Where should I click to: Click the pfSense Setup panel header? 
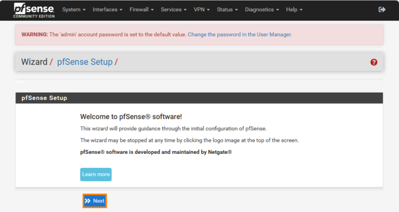(x=199, y=98)
